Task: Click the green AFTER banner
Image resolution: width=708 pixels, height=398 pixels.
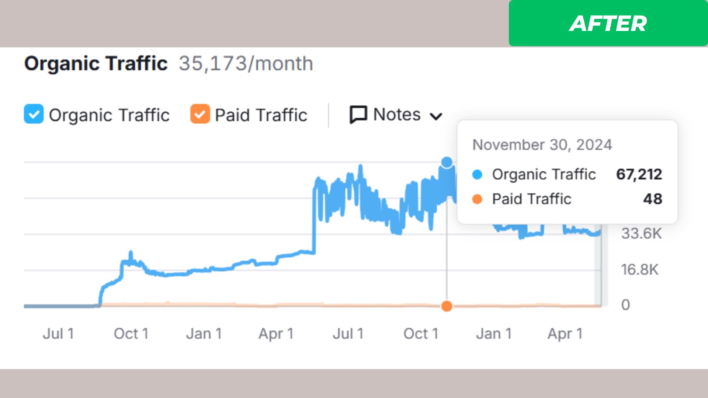Action: (x=608, y=23)
